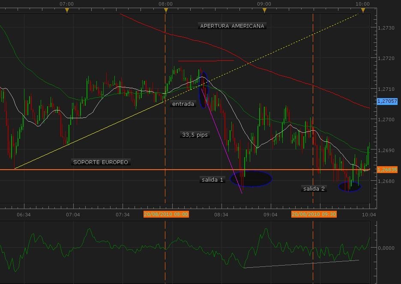Screen dimensions: 401x284
Task: Click the 1,2720 price axis label
Action: [x=386, y=58]
